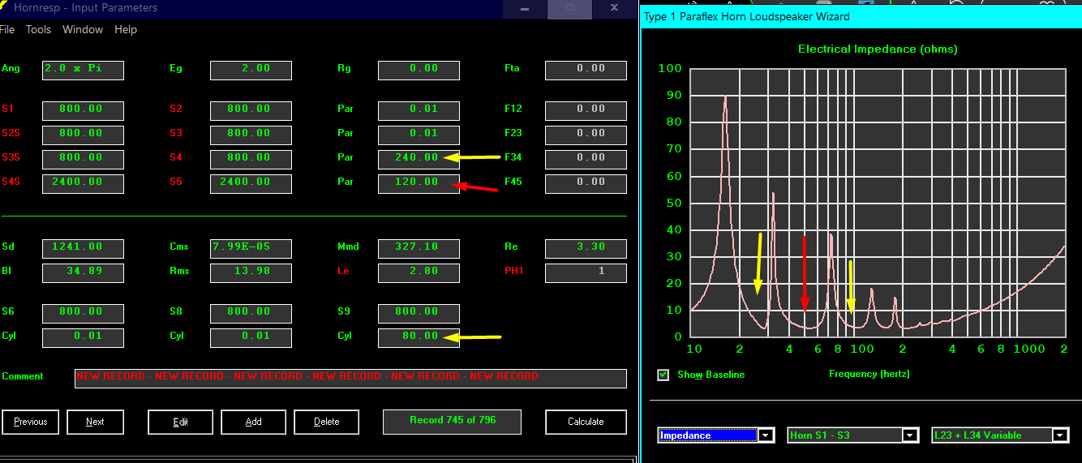This screenshot has width=1082, height=463.
Task: Open the Horn S1 - S3 dropdown
Action: tap(911, 435)
